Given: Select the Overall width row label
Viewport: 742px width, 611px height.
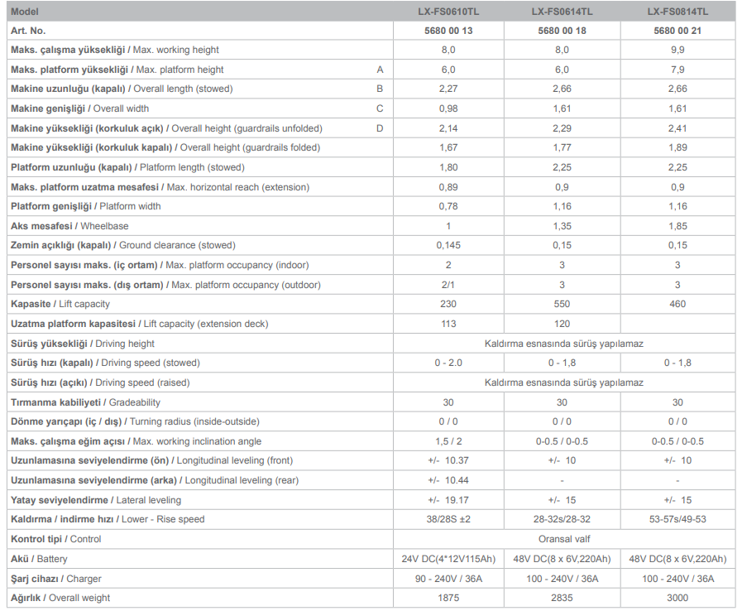Looking at the screenshot, I should click(x=80, y=108).
